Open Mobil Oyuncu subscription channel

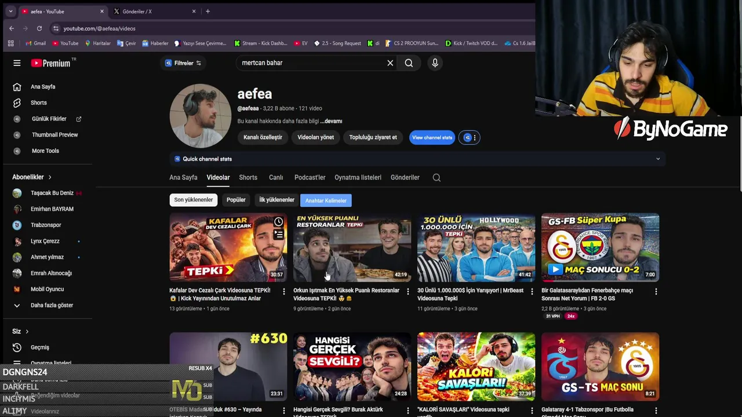pos(46,289)
